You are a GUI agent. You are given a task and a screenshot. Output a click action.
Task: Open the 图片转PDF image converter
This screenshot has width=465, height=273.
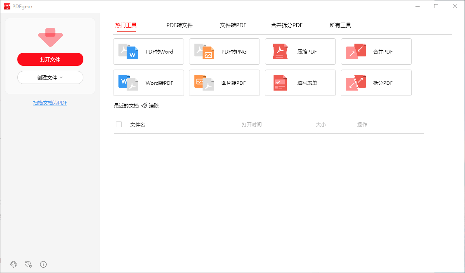(224, 83)
